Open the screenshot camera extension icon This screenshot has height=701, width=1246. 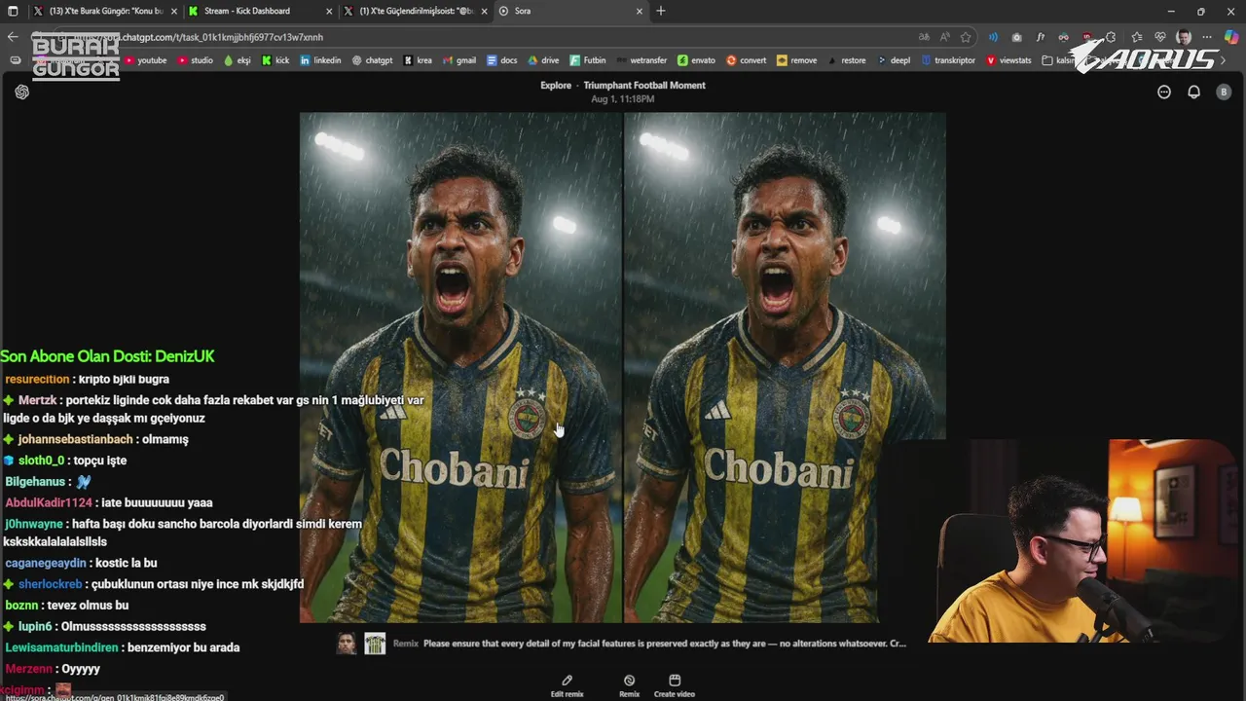tap(1016, 37)
